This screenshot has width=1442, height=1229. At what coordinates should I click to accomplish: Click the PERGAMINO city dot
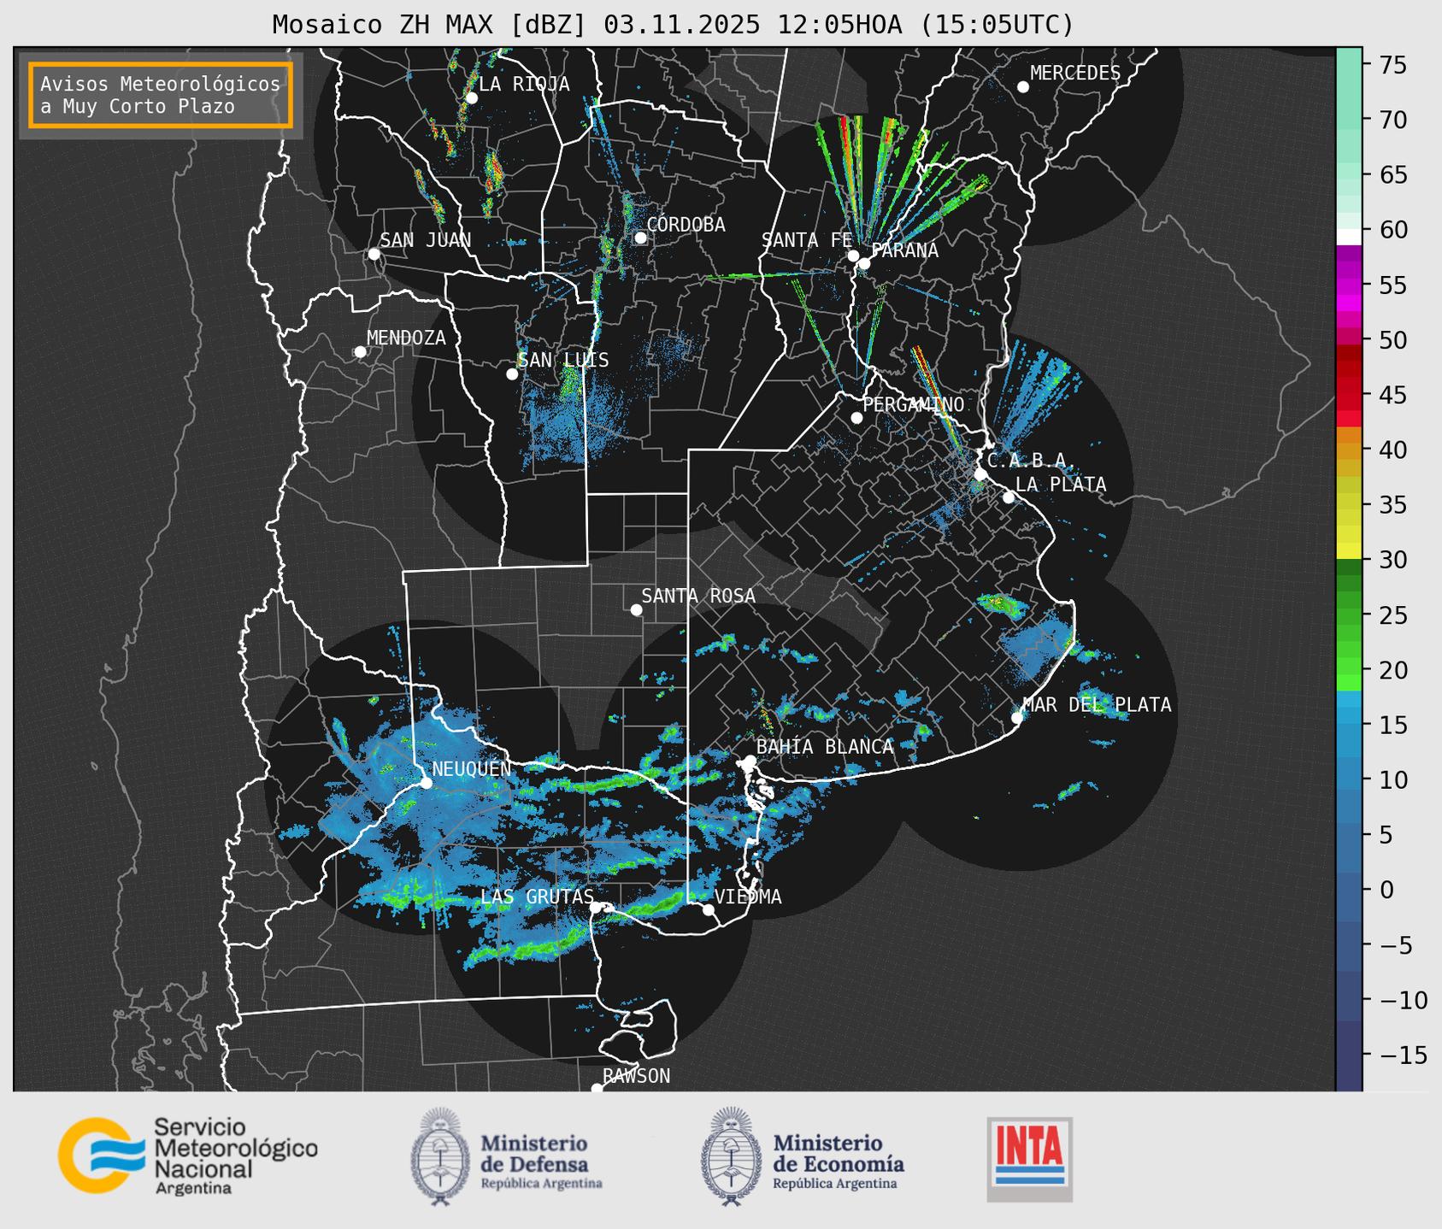[x=856, y=418]
